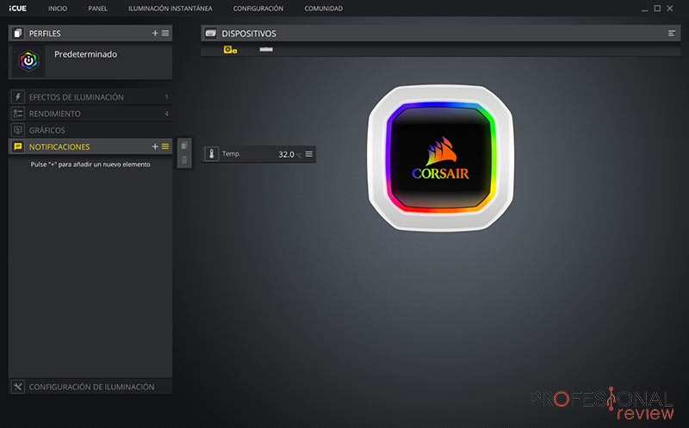
Task: Minimize the iCUE window
Action: click(644, 9)
